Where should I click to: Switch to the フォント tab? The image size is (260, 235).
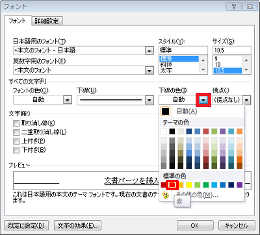[x=18, y=21]
